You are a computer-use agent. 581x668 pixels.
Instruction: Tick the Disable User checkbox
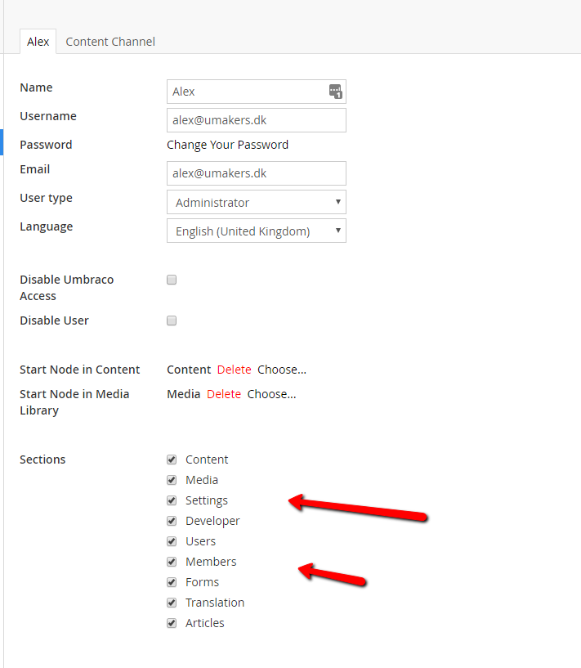(172, 321)
